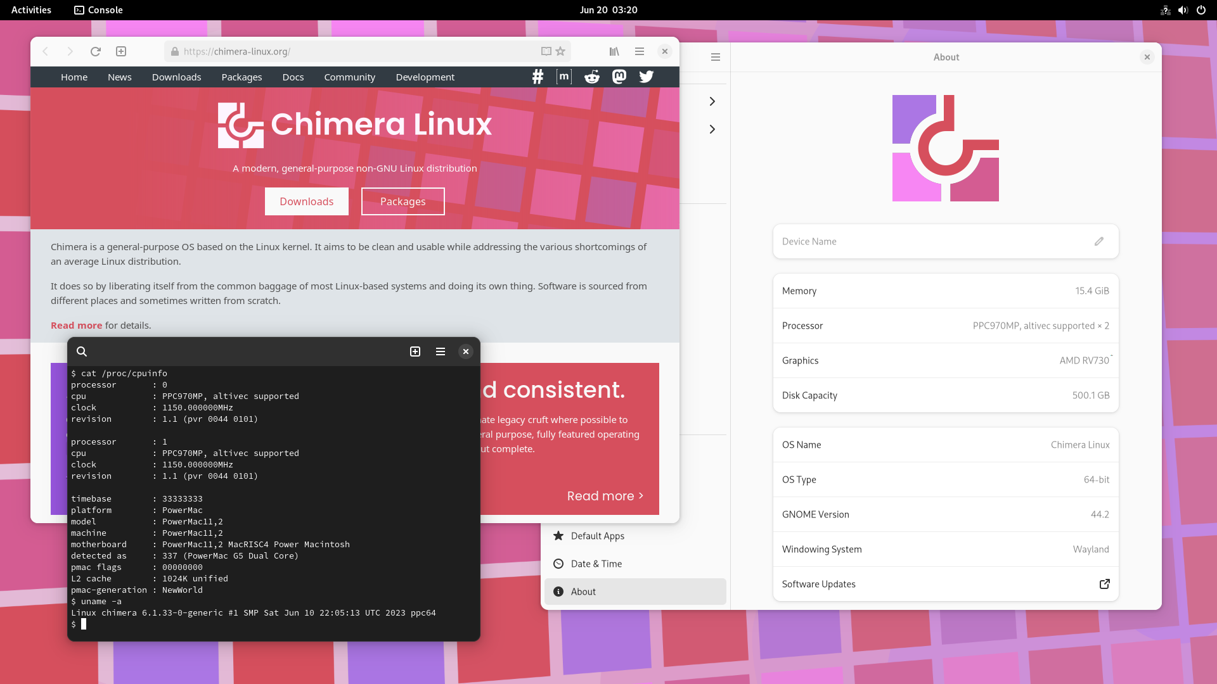Open Reddit community icon link

click(591, 77)
